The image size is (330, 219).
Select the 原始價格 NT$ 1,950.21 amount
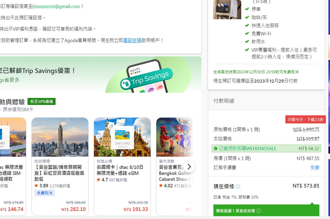(306, 129)
